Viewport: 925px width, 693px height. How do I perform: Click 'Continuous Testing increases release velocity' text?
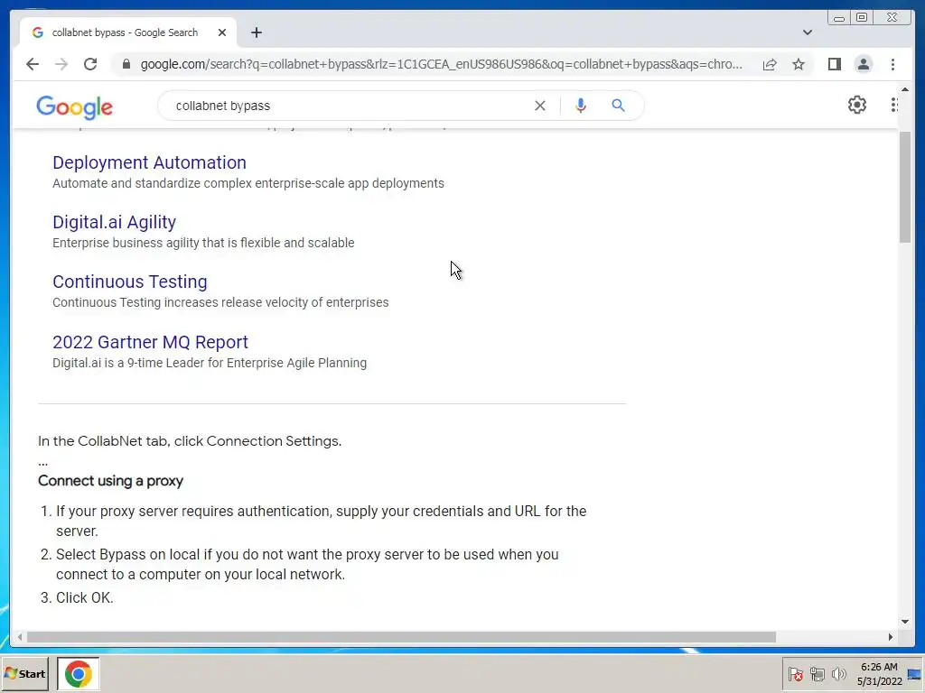220,302
